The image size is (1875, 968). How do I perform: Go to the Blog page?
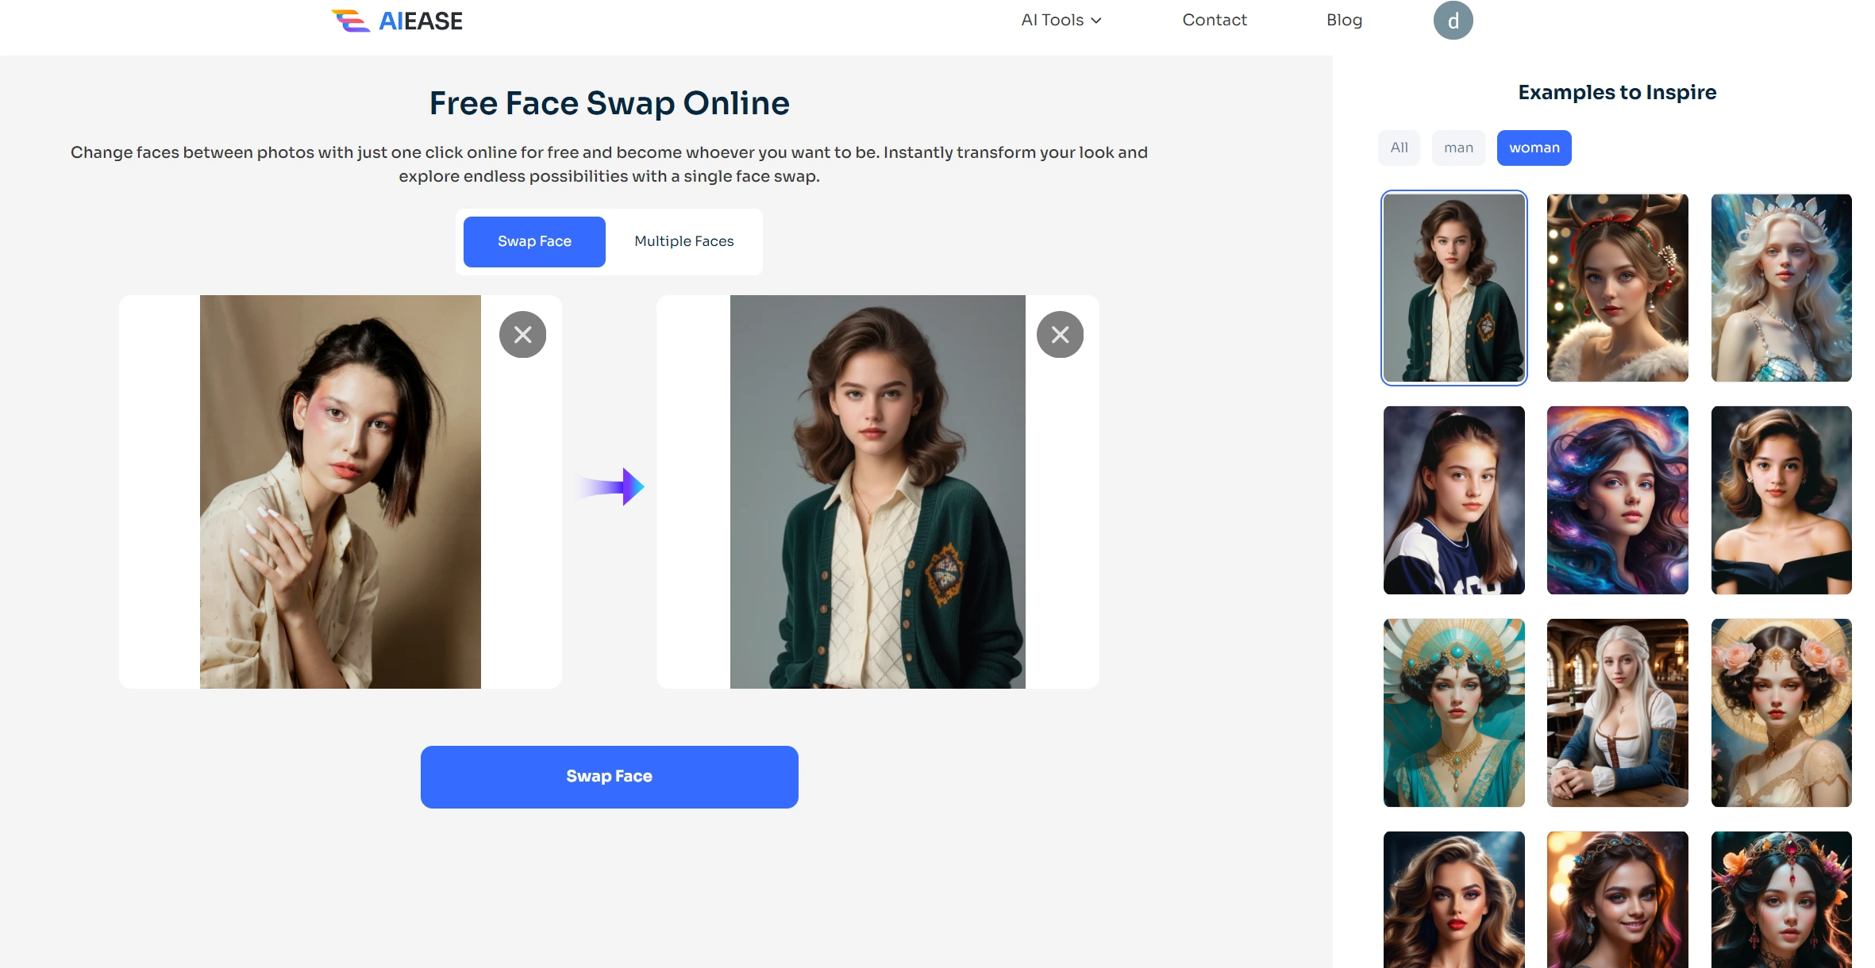point(1344,20)
